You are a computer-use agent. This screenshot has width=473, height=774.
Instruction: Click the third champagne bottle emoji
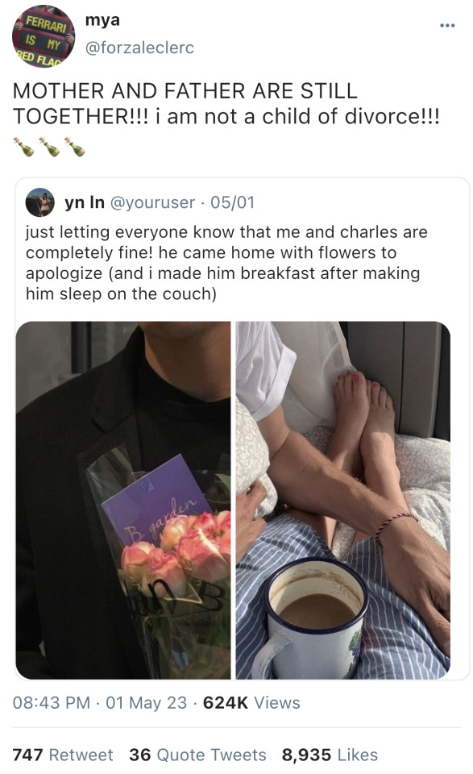point(74,147)
